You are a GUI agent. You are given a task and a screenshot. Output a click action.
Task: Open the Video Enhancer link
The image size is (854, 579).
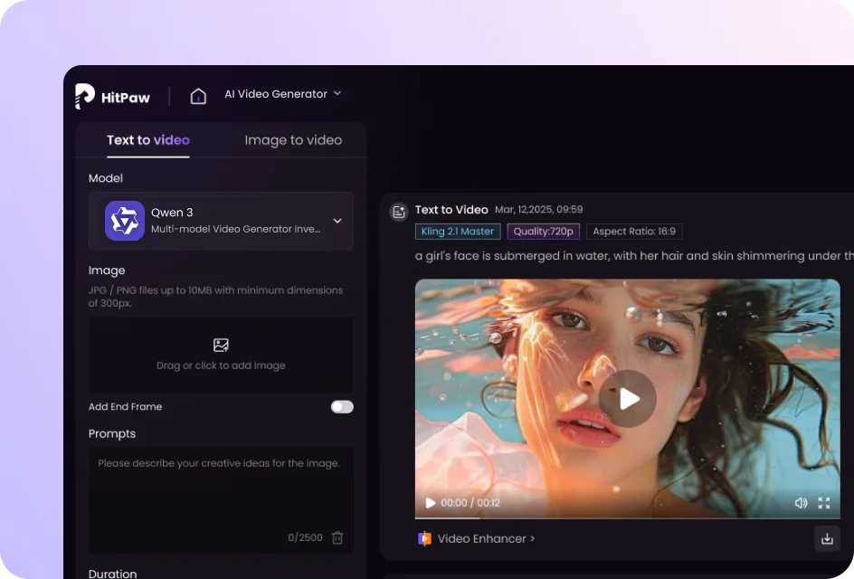point(486,538)
